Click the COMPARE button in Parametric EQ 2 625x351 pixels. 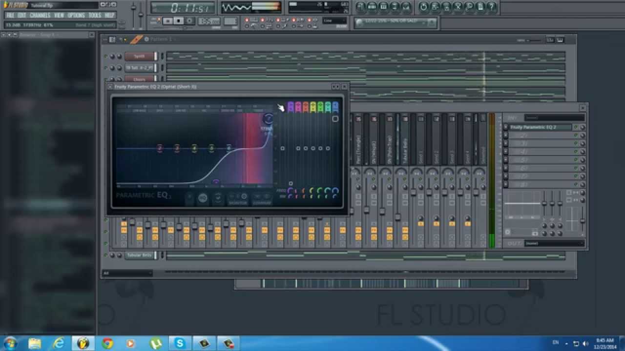click(x=262, y=199)
